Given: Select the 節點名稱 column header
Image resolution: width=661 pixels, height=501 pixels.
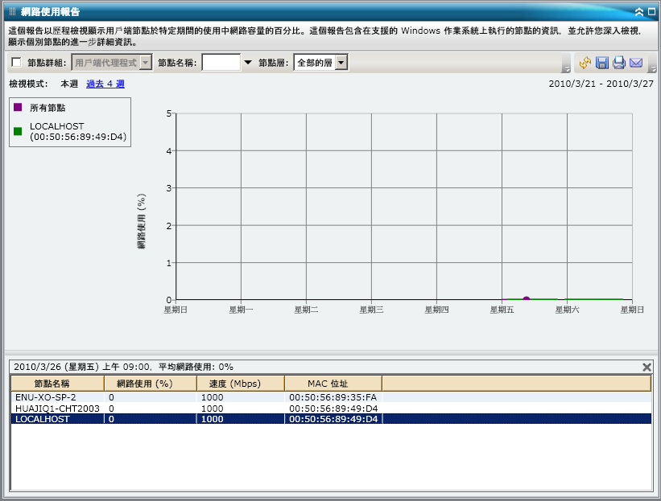Looking at the screenshot, I should tap(52, 384).
